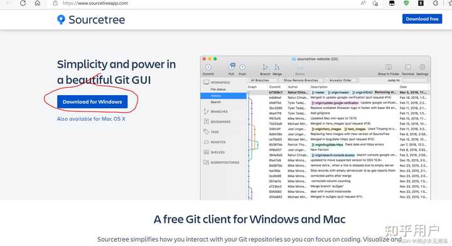Viewport: 452px width, 246px height.
Task: Click the Download free button
Action: [422, 19]
